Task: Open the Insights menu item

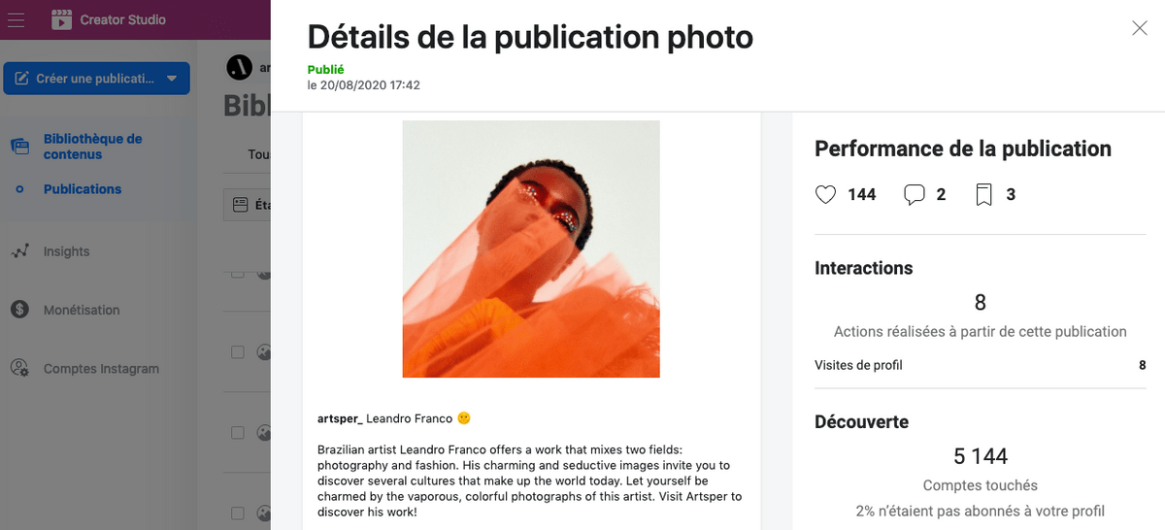Action: coord(66,251)
